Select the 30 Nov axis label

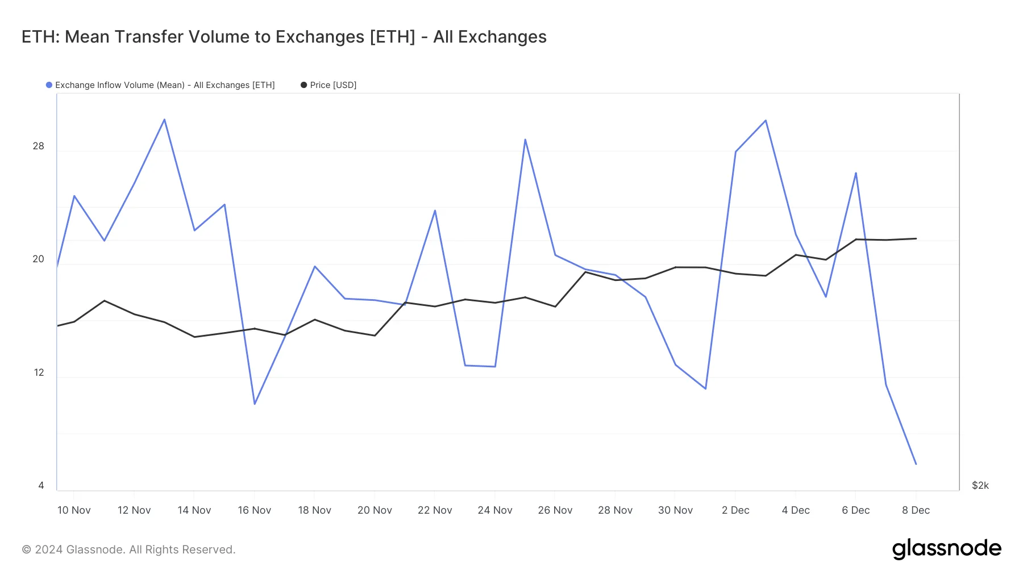click(x=675, y=510)
